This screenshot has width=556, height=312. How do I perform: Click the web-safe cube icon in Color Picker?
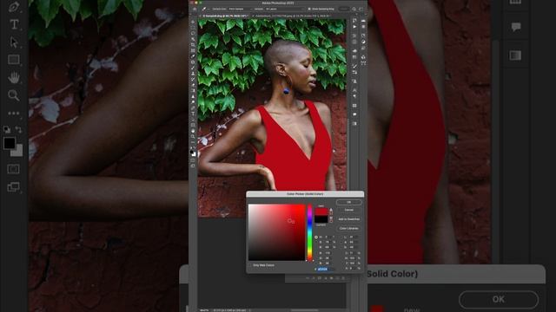(x=331, y=217)
